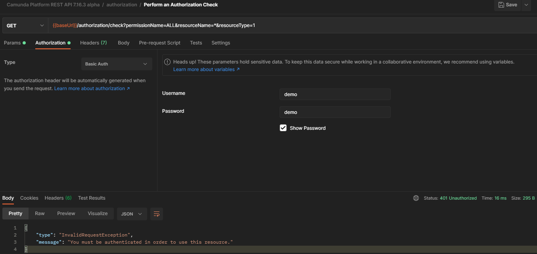537x254 pixels.
Task: Open the Tests tab
Action: click(x=196, y=42)
